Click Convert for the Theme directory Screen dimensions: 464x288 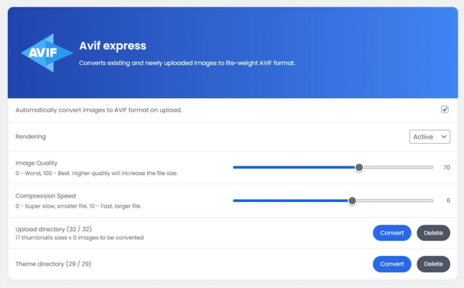point(391,264)
